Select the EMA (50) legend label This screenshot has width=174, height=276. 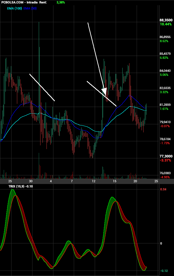[30, 8]
